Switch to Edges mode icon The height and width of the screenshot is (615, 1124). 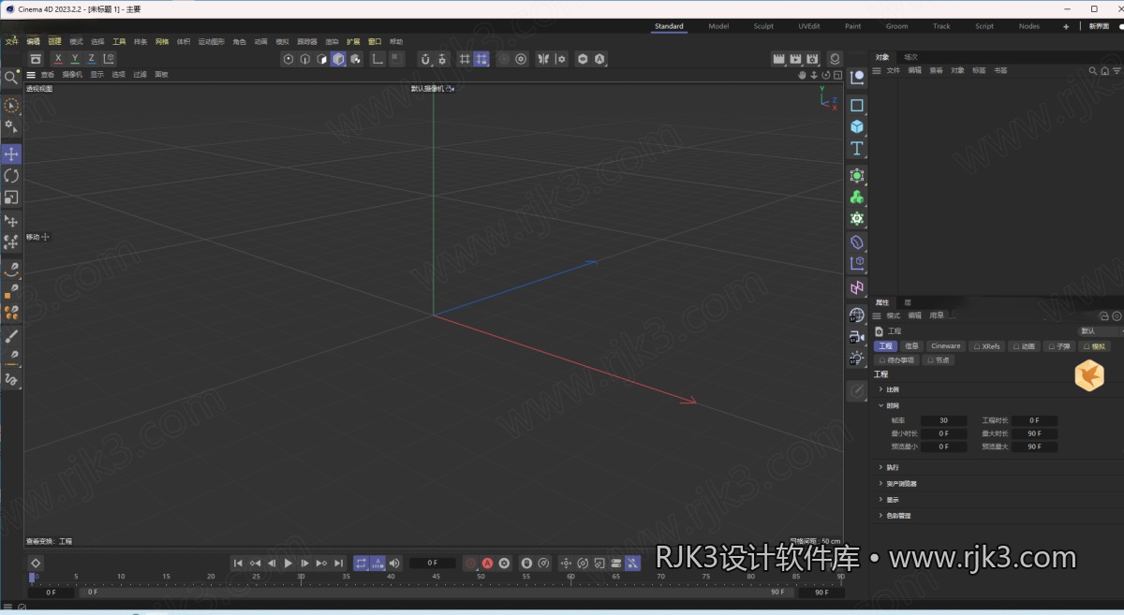[304, 59]
